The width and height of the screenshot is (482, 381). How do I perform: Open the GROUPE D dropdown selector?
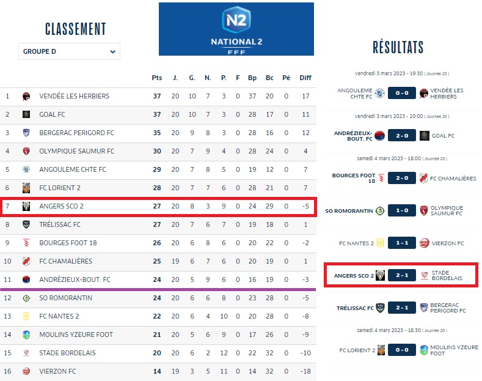pos(69,51)
